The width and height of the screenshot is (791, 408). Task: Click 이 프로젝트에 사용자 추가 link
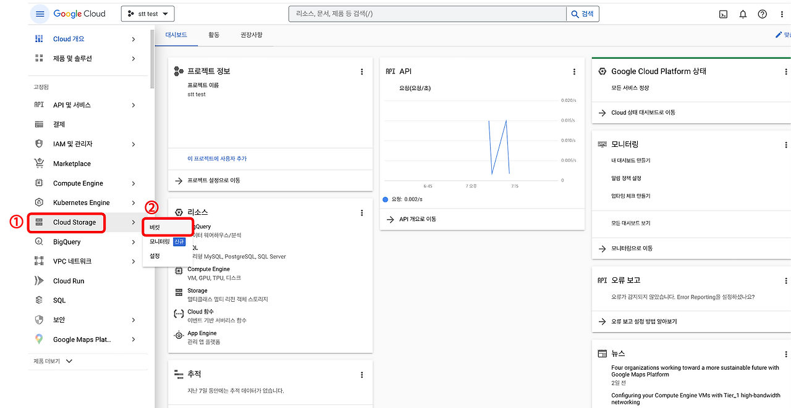point(216,159)
